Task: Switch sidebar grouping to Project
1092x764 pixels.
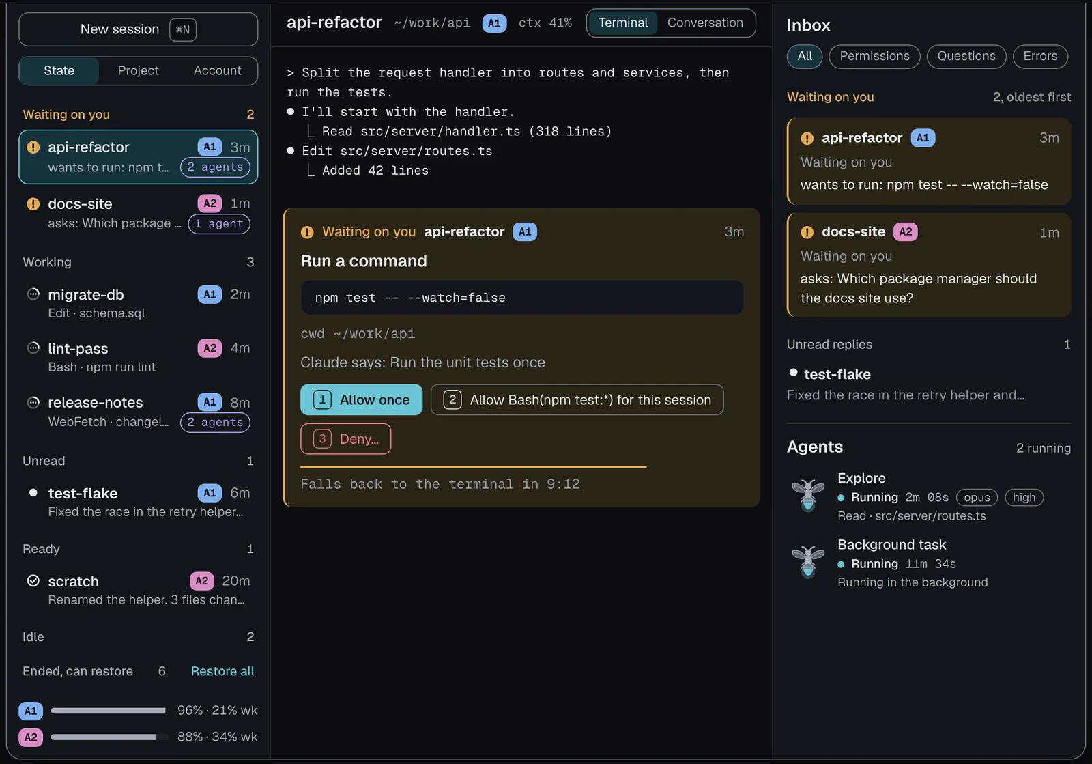Action: pos(138,70)
